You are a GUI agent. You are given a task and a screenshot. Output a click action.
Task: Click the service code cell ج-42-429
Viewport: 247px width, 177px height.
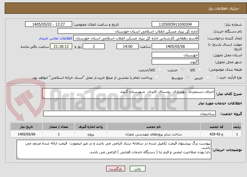pos(217,134)
